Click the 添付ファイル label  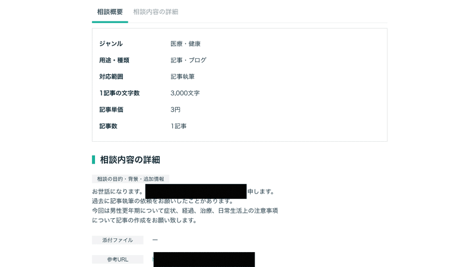118,240
